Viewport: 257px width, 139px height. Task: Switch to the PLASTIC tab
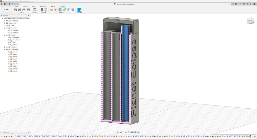coord(53,7)
